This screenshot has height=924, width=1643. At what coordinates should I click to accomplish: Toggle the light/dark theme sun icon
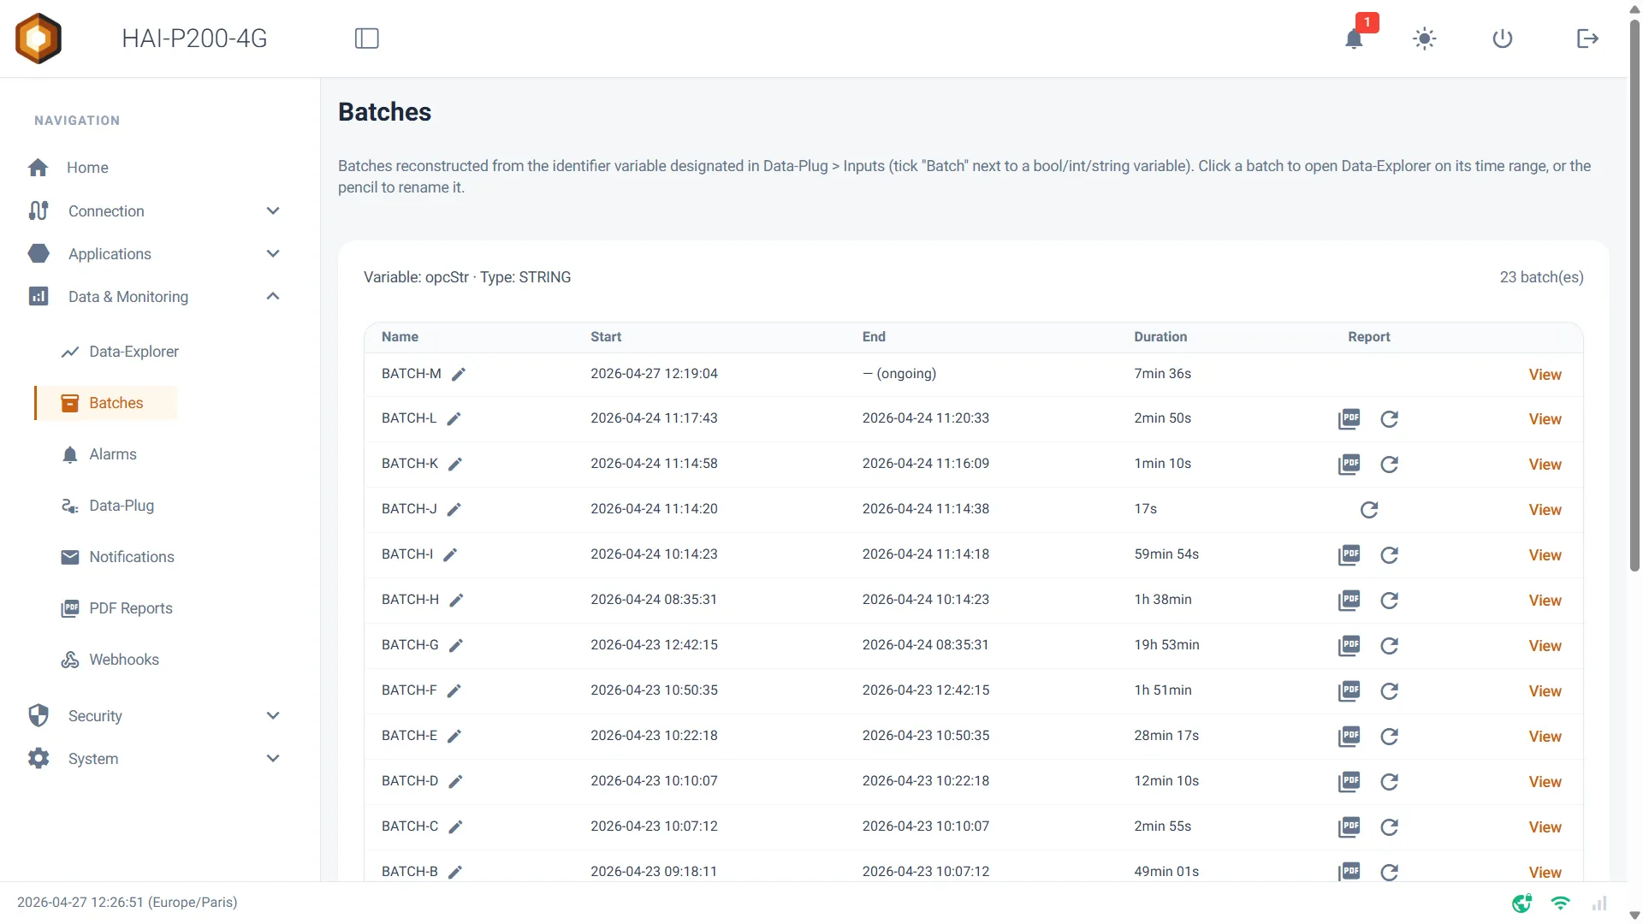(1424, 38)
